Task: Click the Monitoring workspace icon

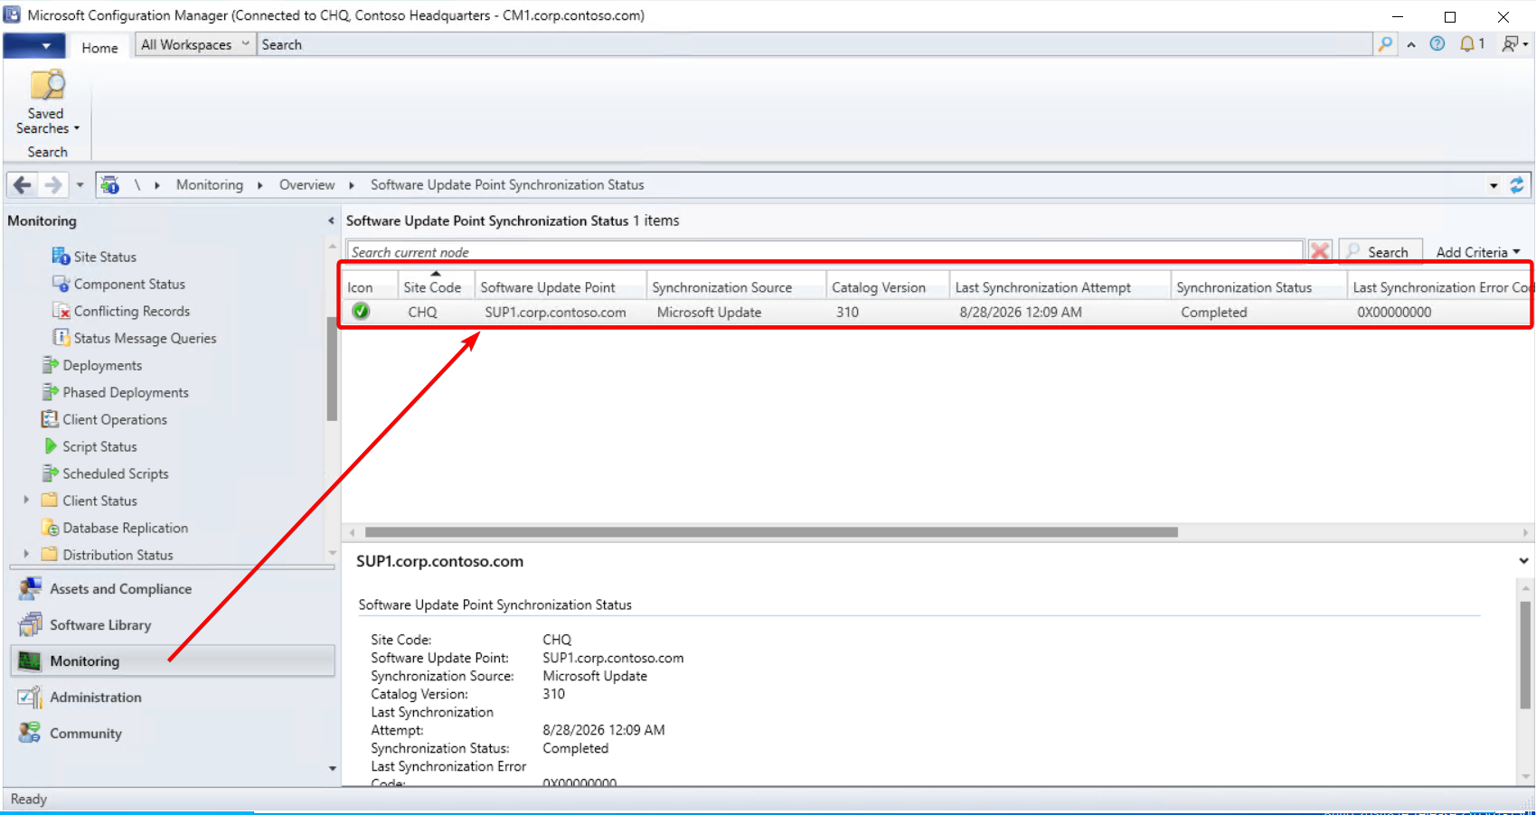Action: (30, 661)
